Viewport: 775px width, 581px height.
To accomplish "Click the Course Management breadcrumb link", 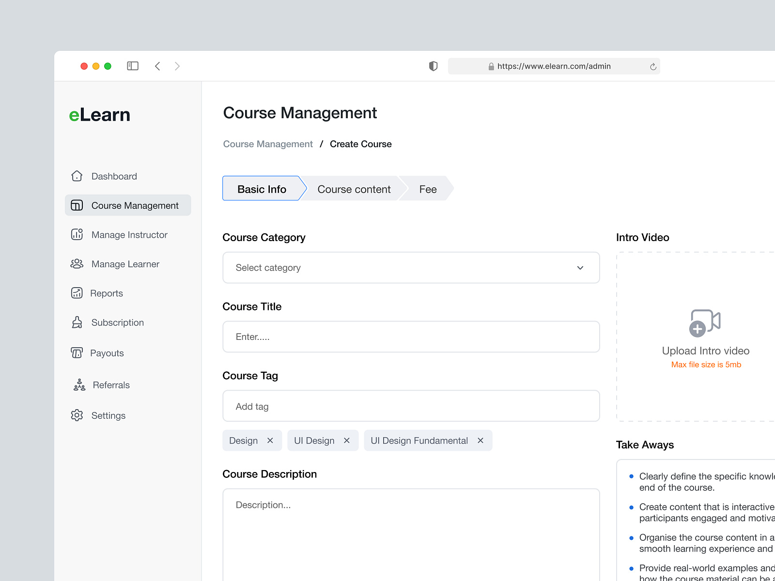I will tap(267, 144).
